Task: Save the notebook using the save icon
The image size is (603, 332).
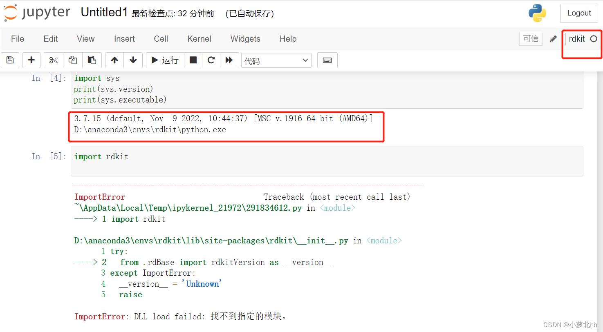Action: 10,60
